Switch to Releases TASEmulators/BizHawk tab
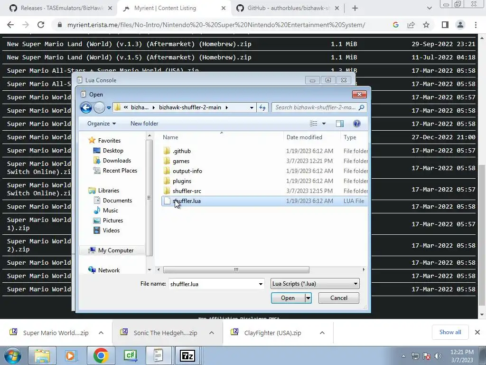 point(61,8)
